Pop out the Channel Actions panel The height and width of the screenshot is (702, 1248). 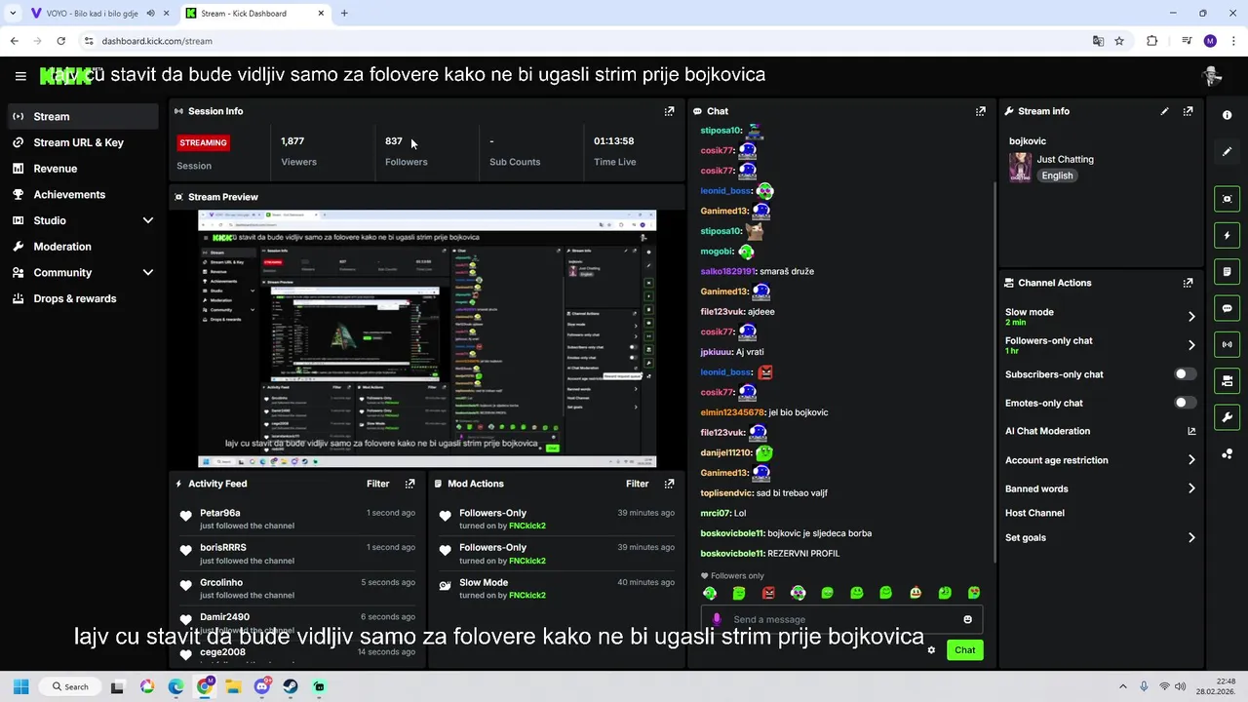click(x=1188, y=283)
